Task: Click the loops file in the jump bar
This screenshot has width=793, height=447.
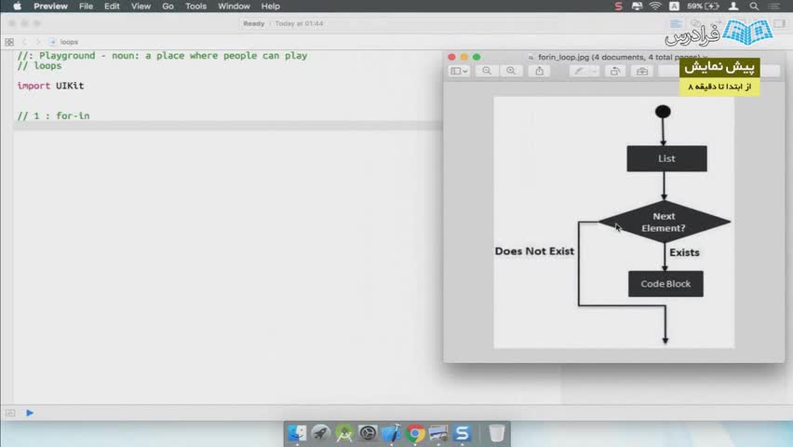Action: click(64, 42)
